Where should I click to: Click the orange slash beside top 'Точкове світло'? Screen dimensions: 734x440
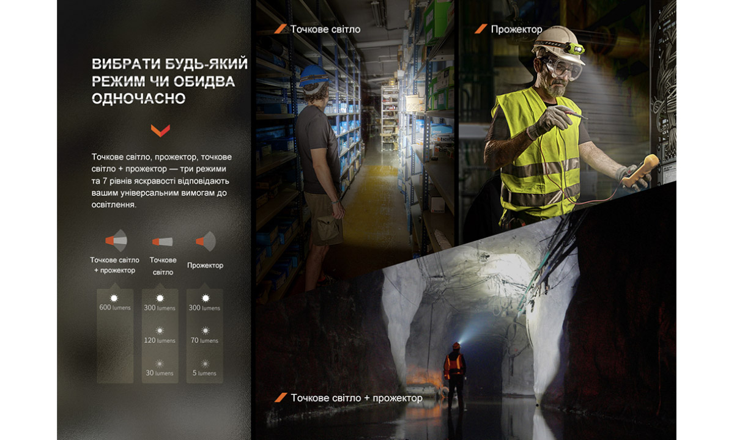281,29
